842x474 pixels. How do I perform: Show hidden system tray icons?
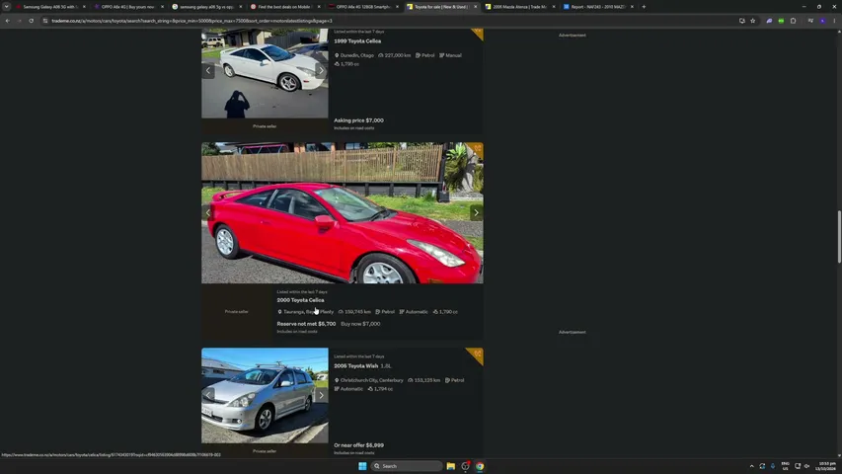point(752,466)
